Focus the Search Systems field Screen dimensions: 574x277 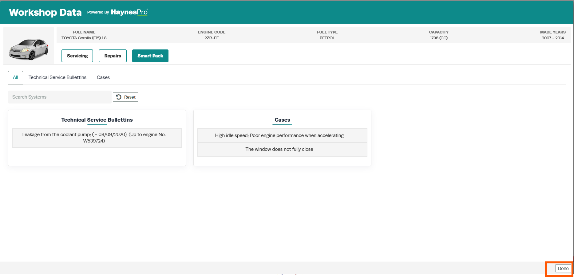tap(60, 97)
